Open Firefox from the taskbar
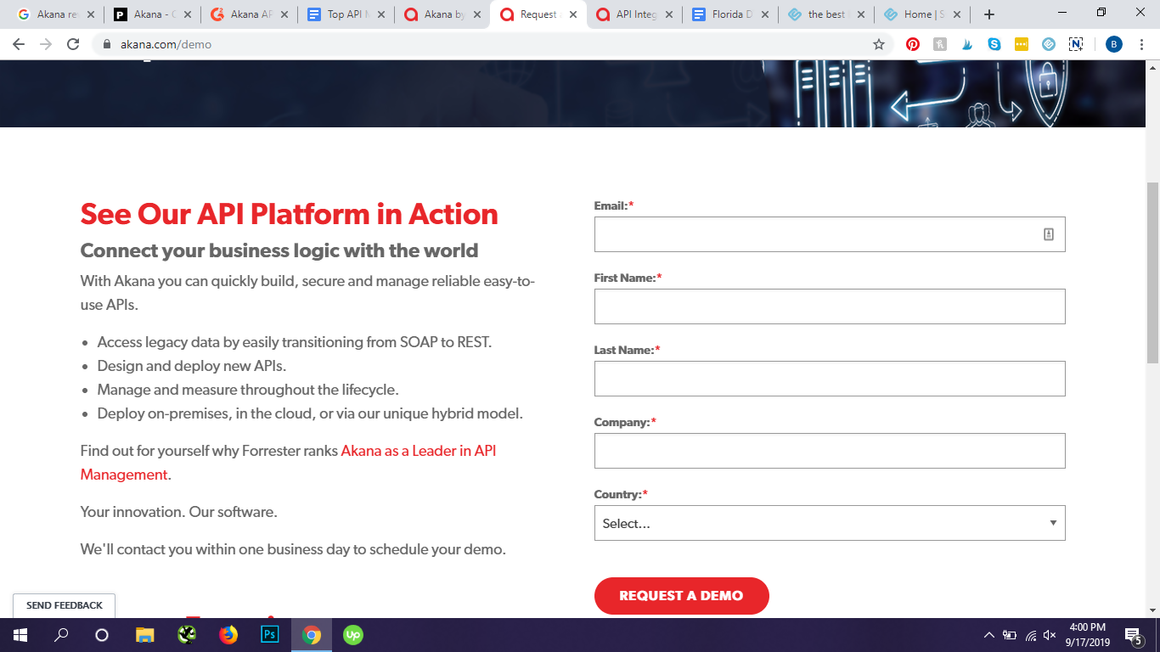Image resolution: width=1160 pixels, height=652 pixels. click(x=228, y=634)
